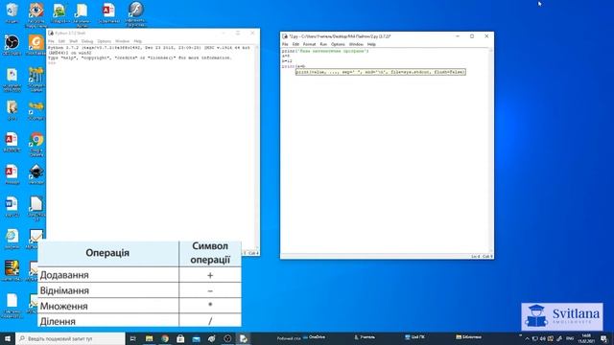This screenshot has width=614, height=345.
Task: Click the a= assignment line in the editor
Action: point(286,56)
